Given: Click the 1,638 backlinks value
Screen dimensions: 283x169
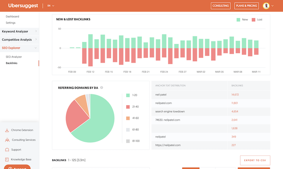Looking at the screenshot, I should [x=234, y=128].
